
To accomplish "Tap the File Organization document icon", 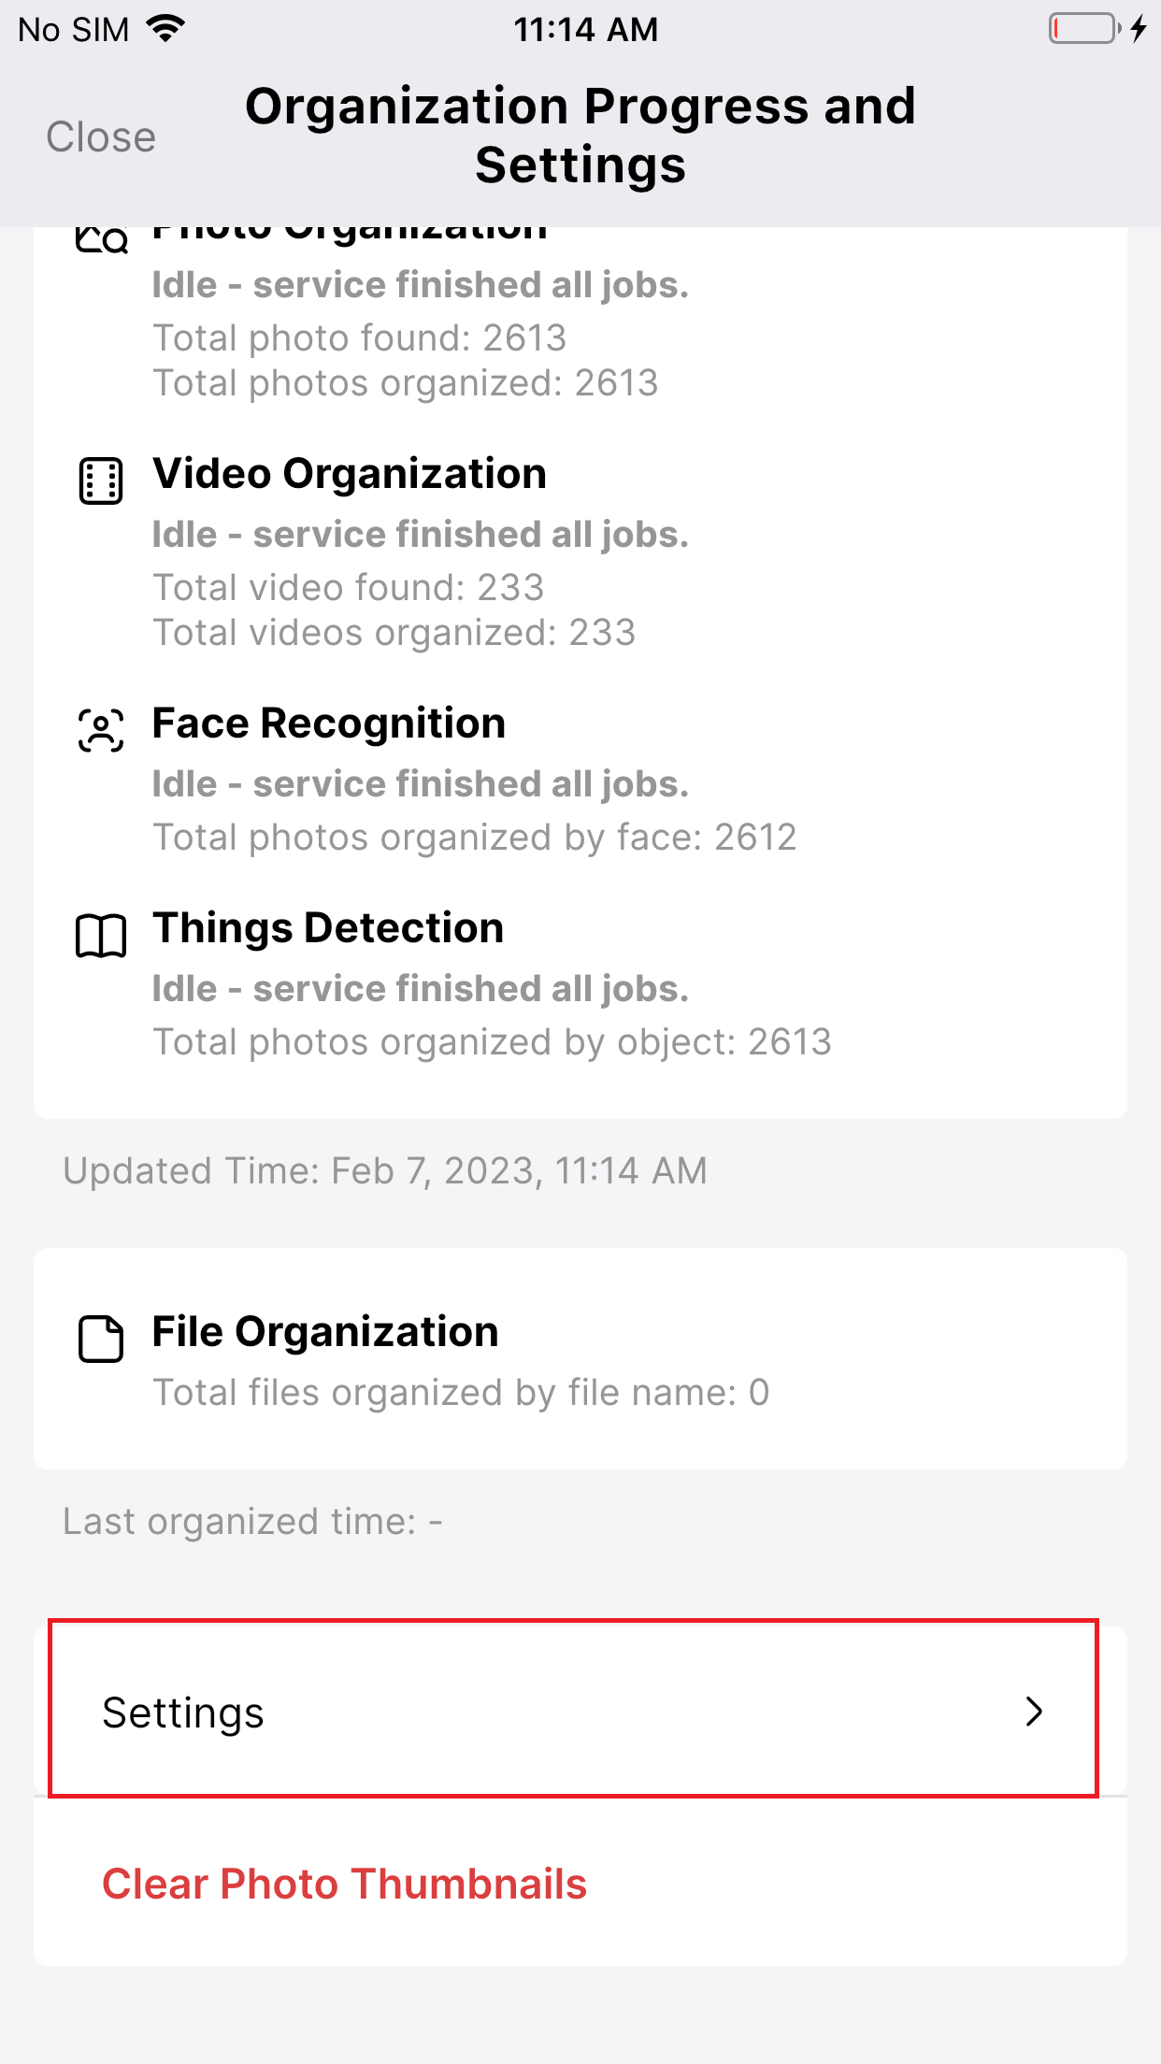I will click(101, 1339).
